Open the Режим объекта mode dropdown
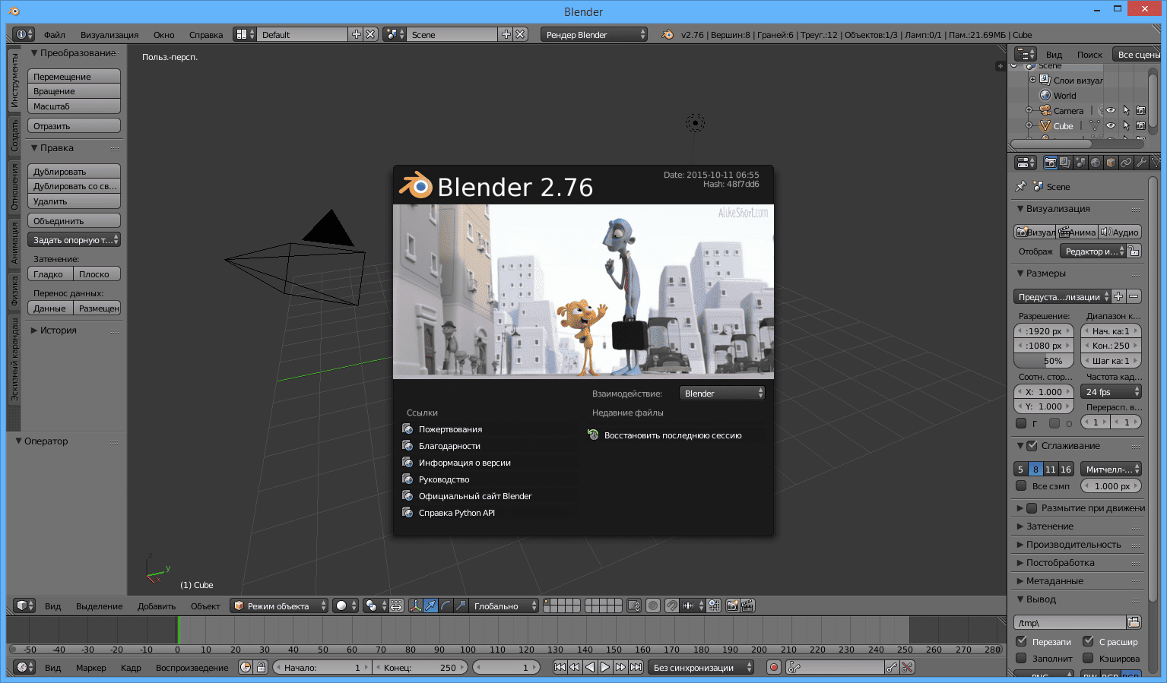 [x=279, y=606]
